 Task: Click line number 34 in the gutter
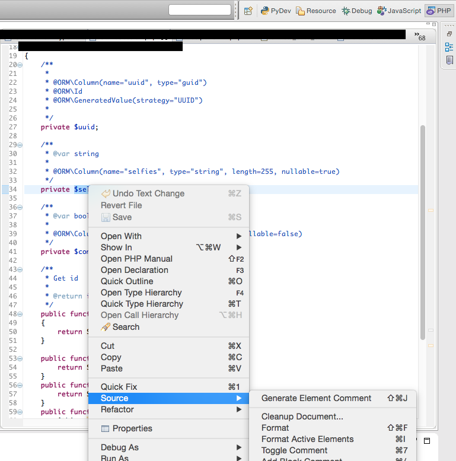(x=13, y=189)
